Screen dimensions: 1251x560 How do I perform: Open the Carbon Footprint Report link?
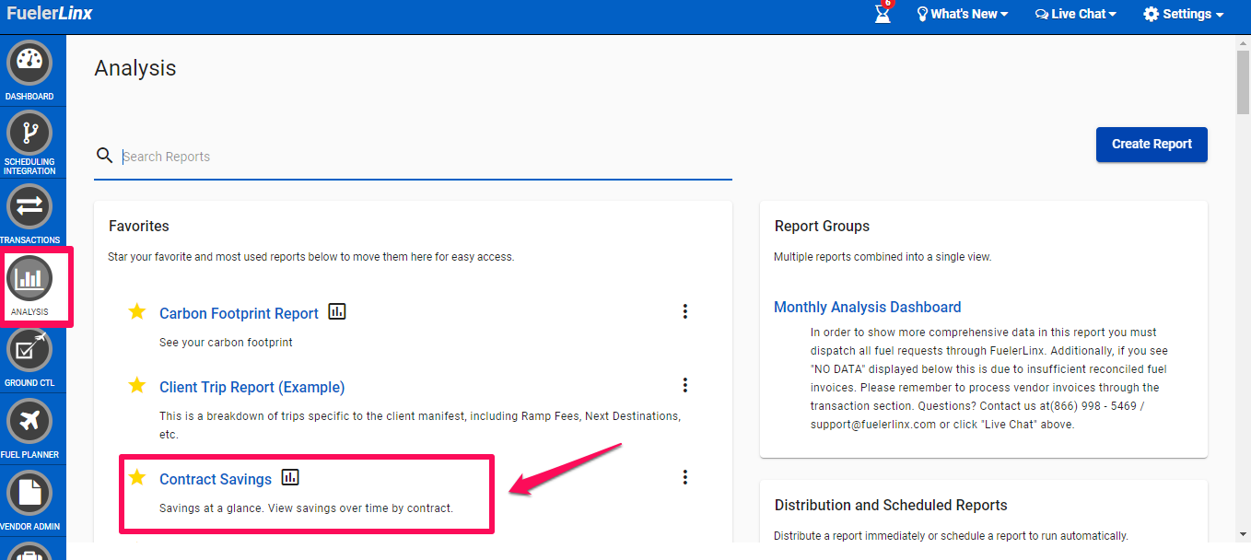239,313
